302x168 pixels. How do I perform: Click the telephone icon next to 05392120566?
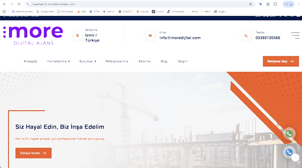(246, 36)
